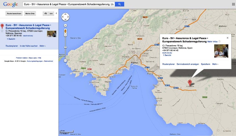Screen dimensions: 236x136
Task: Click the Campos town label on map
Action: coord(219,103)
